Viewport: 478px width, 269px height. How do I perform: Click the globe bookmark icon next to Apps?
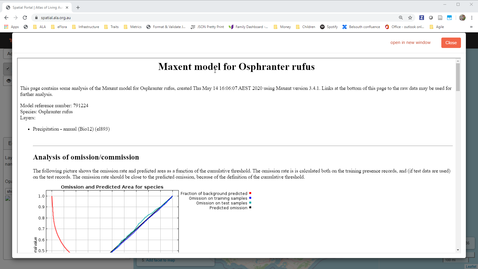tap(26, 27)
